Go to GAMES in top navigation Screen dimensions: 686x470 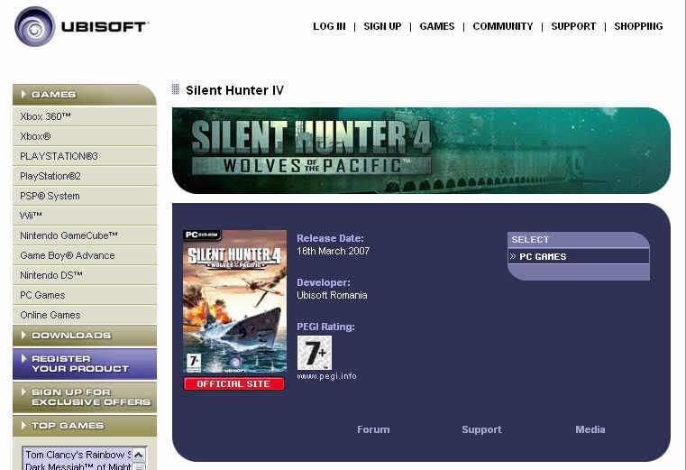tap(437, 26)
